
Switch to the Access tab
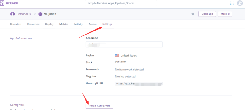pos(92,24)
